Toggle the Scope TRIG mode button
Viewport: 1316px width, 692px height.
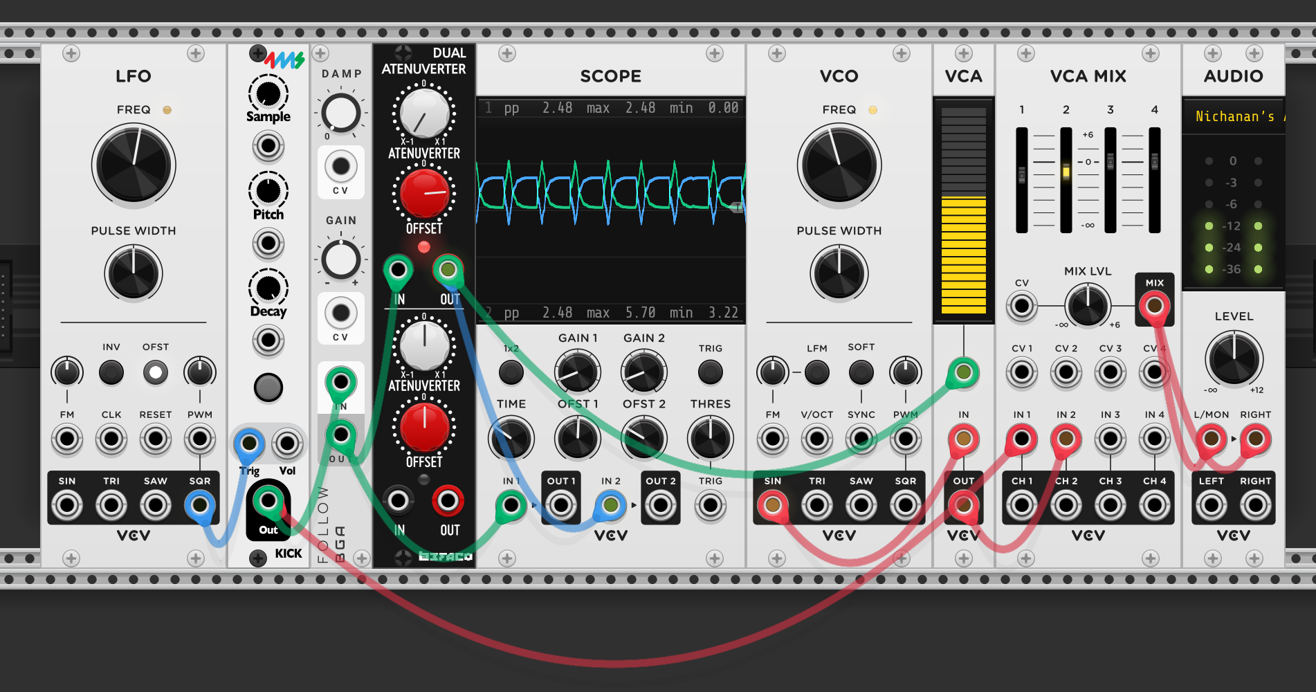[x=711, y=372]
